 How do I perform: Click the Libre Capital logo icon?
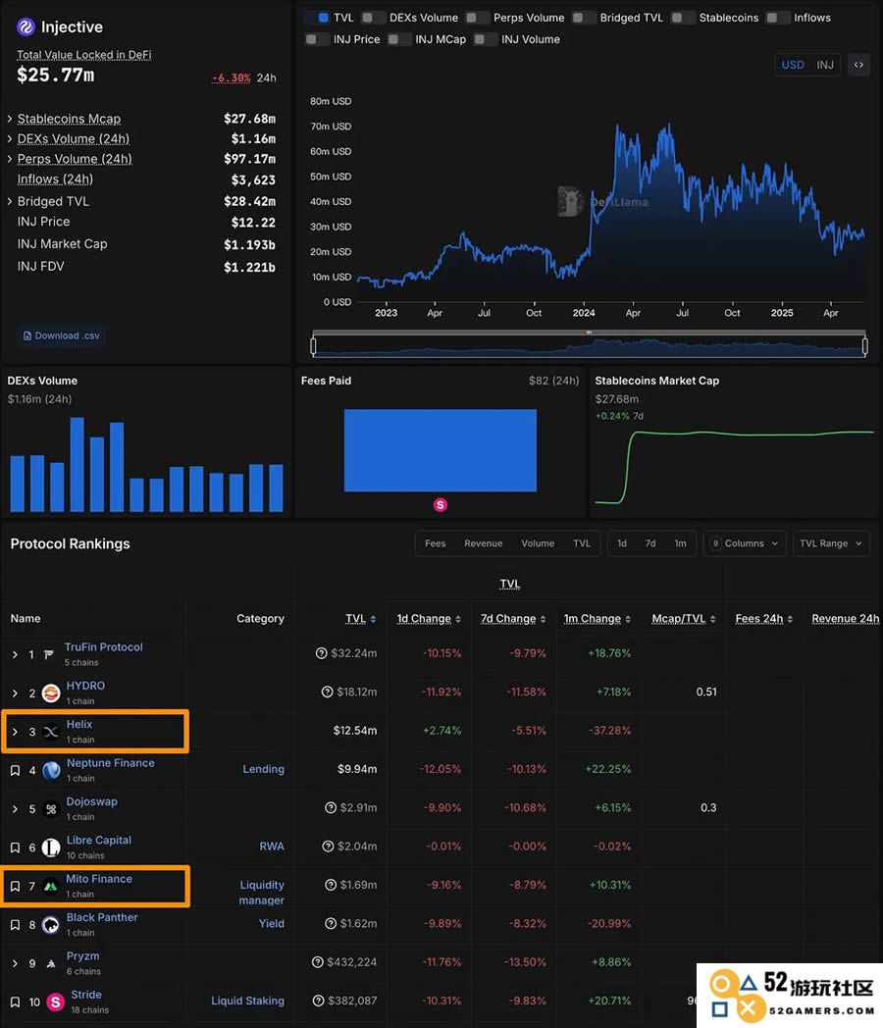[x=51, y=848]
